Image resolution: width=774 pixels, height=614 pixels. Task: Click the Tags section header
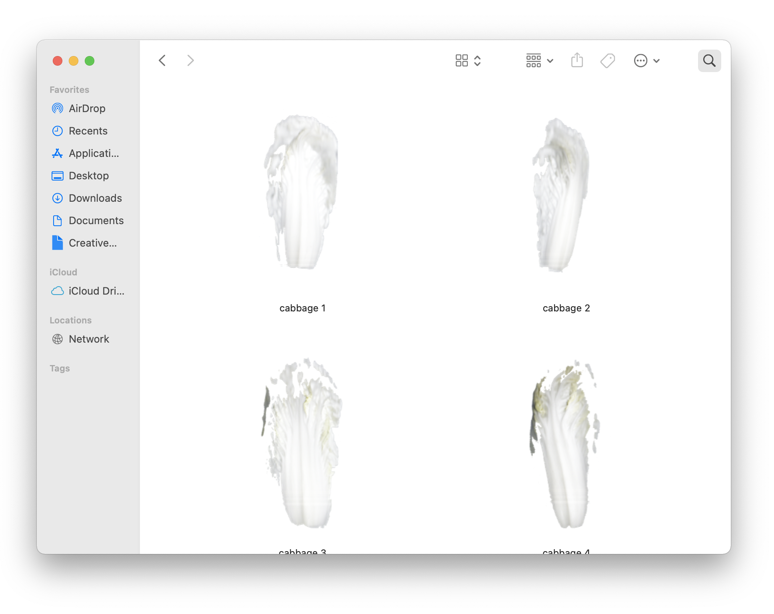coord(60,368)
